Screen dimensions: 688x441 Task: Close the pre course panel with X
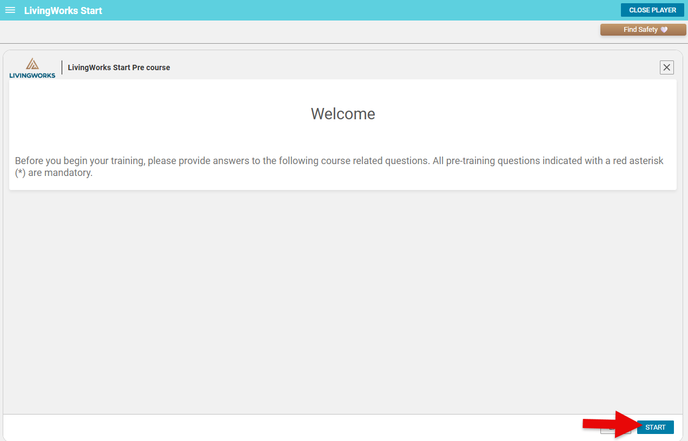point(667,67)
